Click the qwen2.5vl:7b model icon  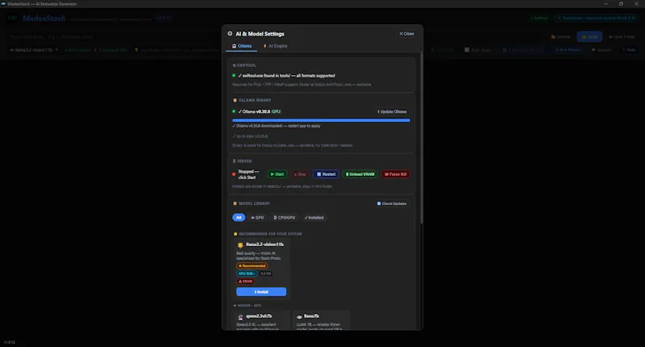[240, 317]
